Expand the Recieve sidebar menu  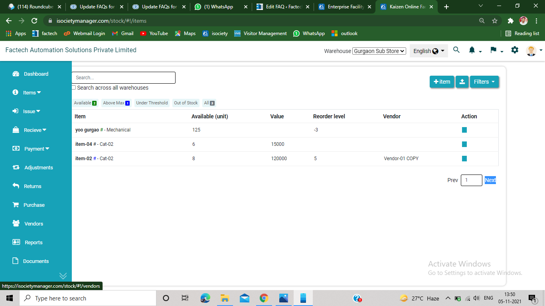tap(30, 130)
